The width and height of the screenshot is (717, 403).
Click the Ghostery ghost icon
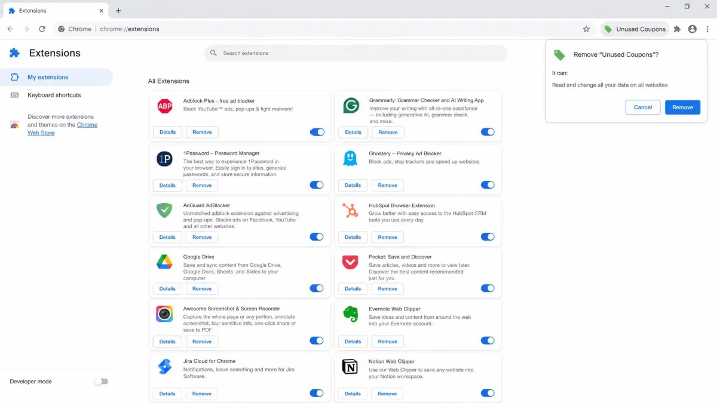click(350, 158)
